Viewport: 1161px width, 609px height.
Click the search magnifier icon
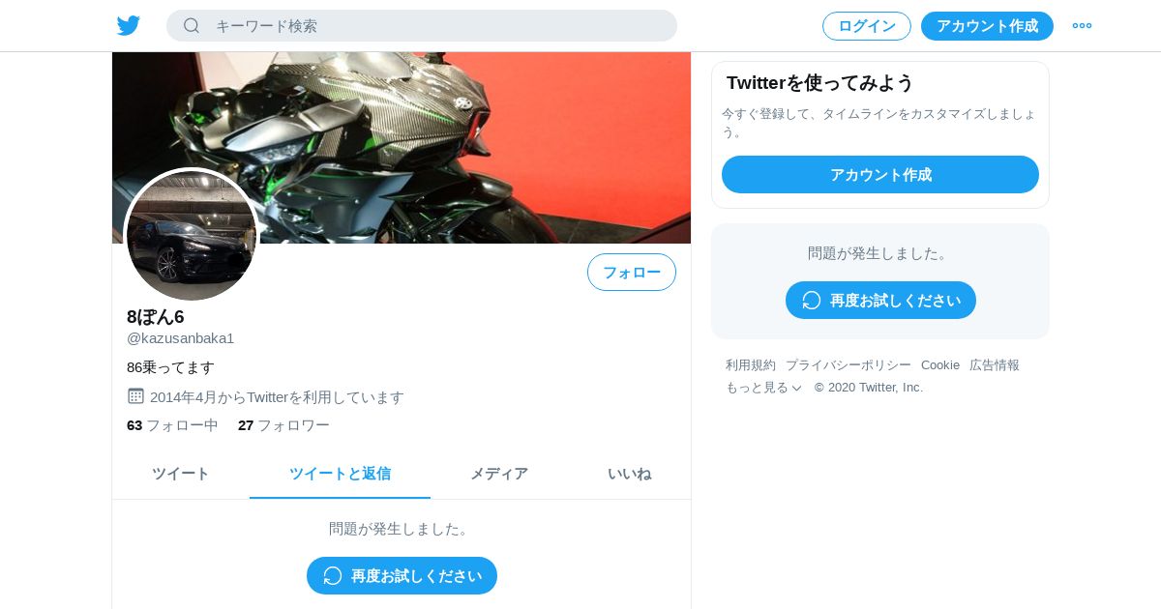pyautogui.click(x=192, y=26)
